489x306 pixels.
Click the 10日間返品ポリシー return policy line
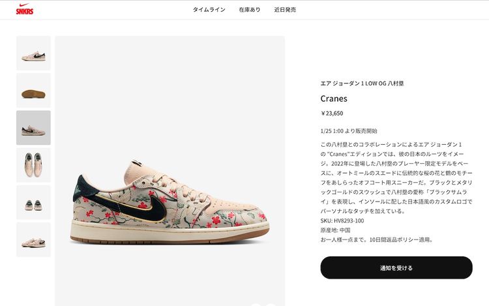(376, 239)
